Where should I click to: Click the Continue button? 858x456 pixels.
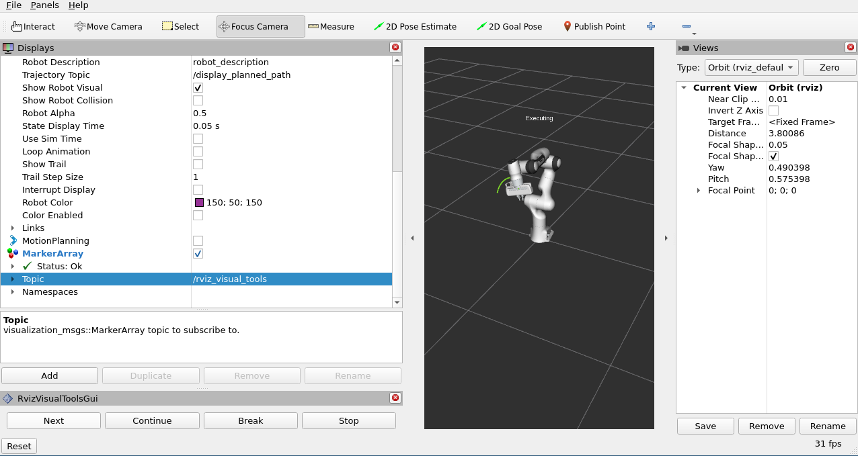tap(152, 420)
